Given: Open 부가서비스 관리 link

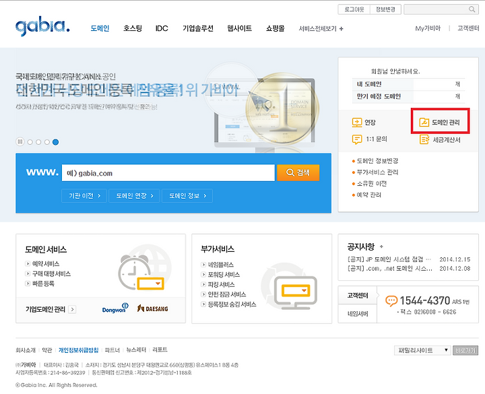Looking at the screenshot, I should point(377,172).
